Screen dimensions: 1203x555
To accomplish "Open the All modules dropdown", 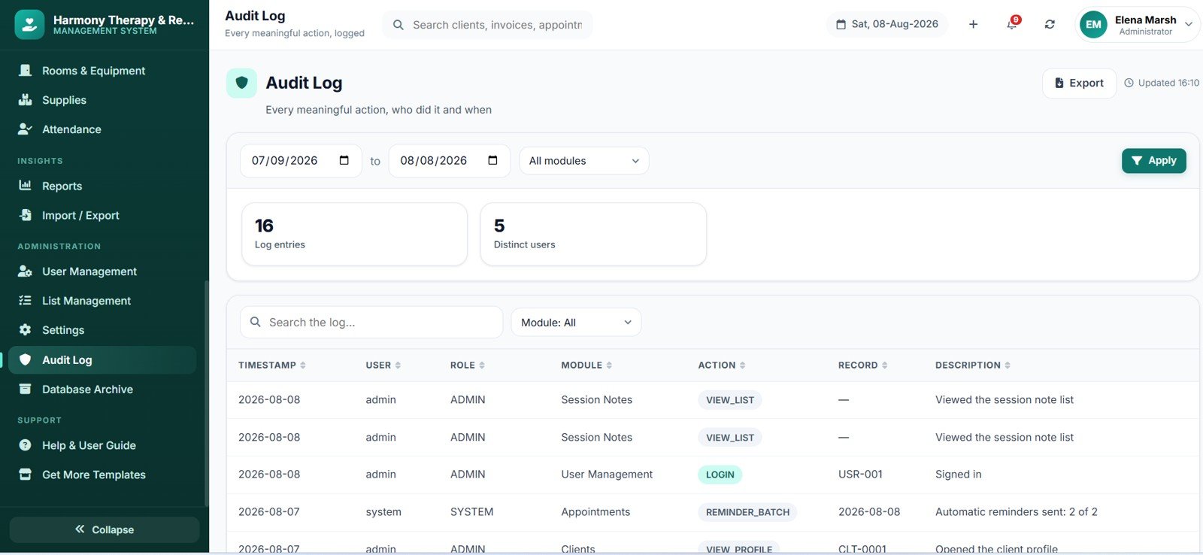I will coord(584,161).
